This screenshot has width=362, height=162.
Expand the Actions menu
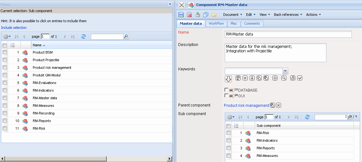coord(313,15)
